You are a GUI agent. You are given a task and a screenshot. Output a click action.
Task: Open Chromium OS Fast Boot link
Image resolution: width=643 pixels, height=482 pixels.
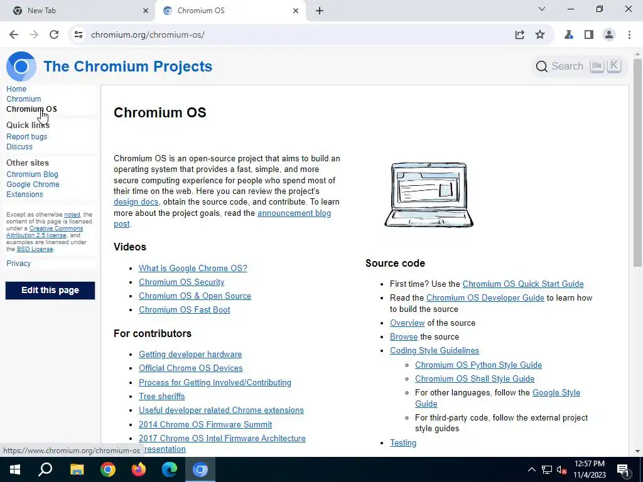click(x=184, y=310)
